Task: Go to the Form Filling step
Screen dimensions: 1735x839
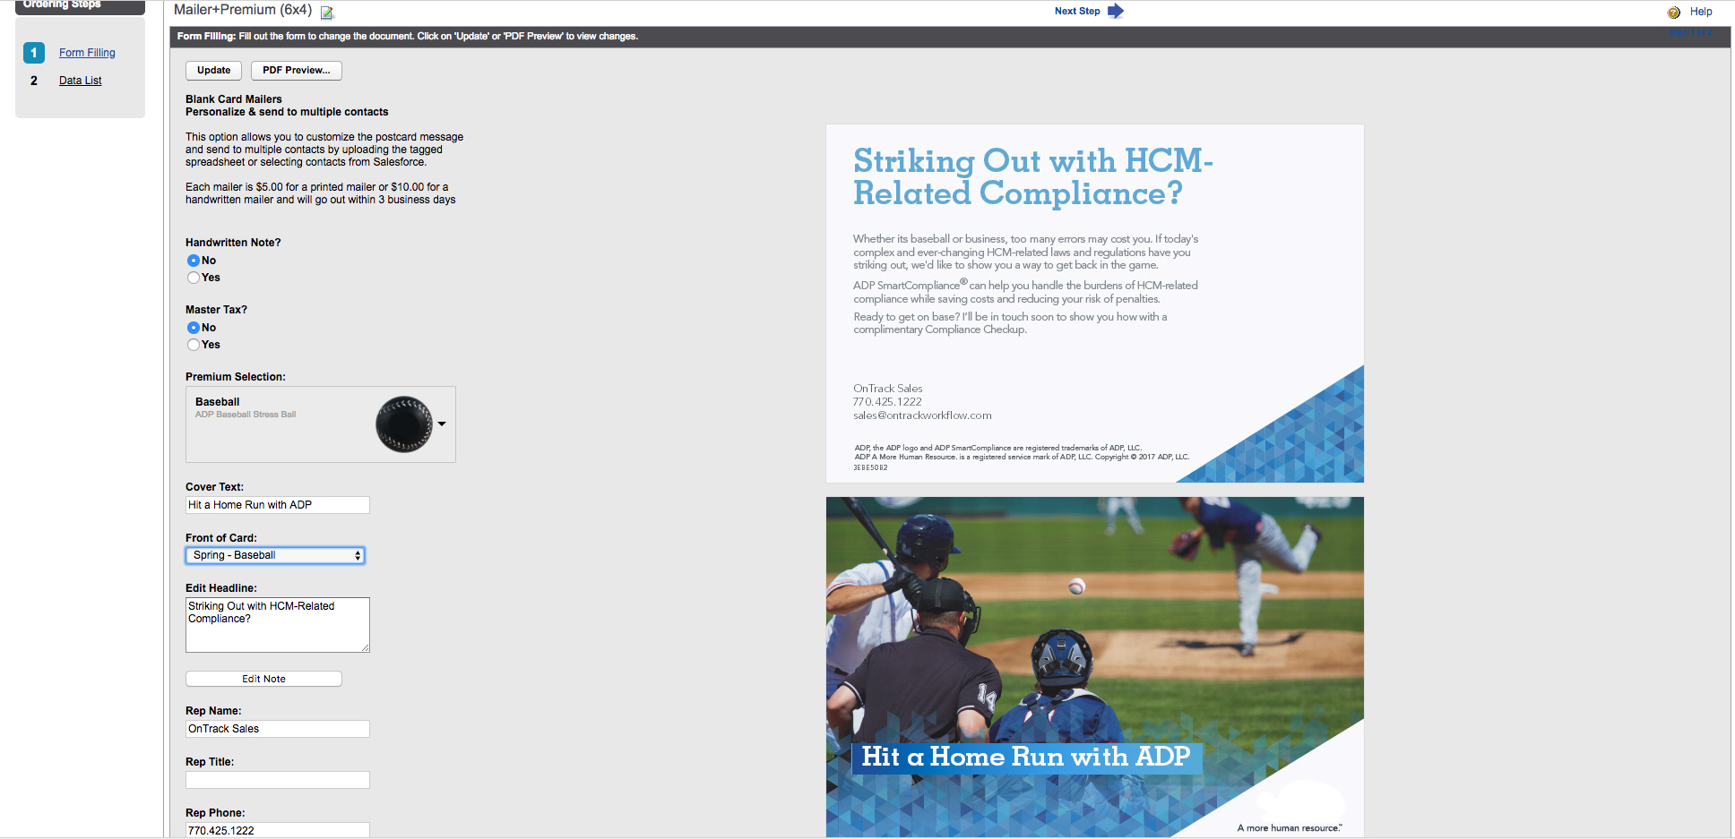Action: (87, 53)
